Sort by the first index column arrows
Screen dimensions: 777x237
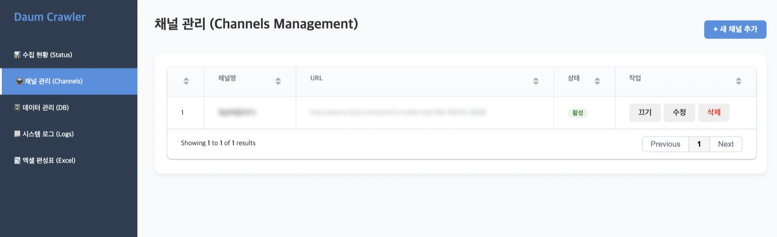tap(186, 81)
